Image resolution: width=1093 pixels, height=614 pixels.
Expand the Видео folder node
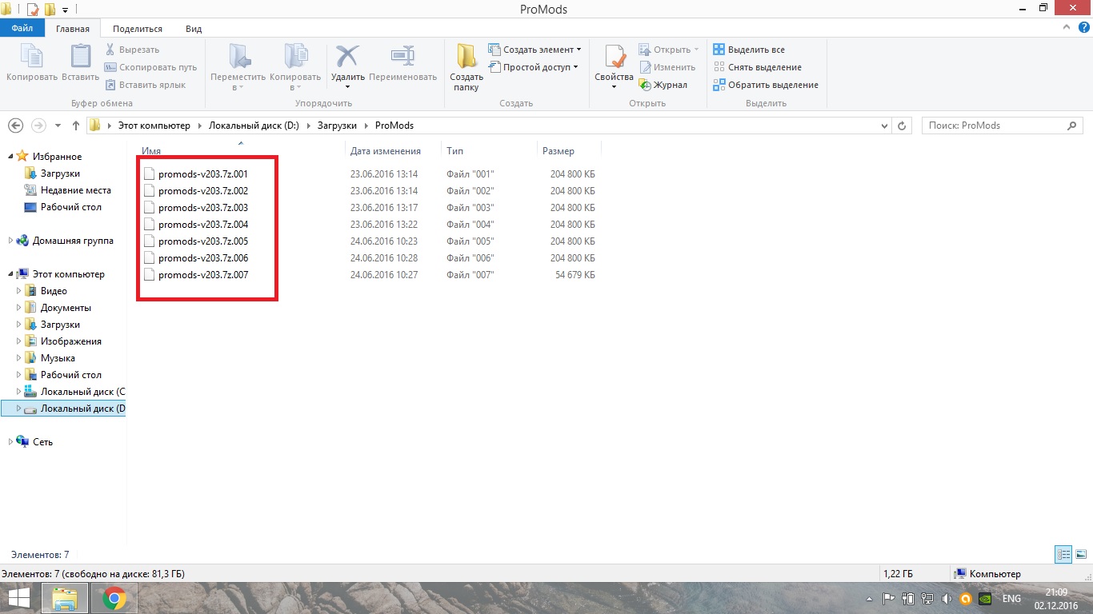(19, 291)
